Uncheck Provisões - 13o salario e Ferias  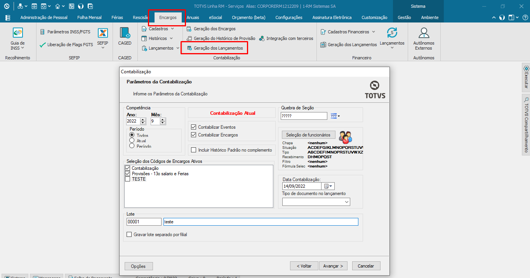coord(127,174)
